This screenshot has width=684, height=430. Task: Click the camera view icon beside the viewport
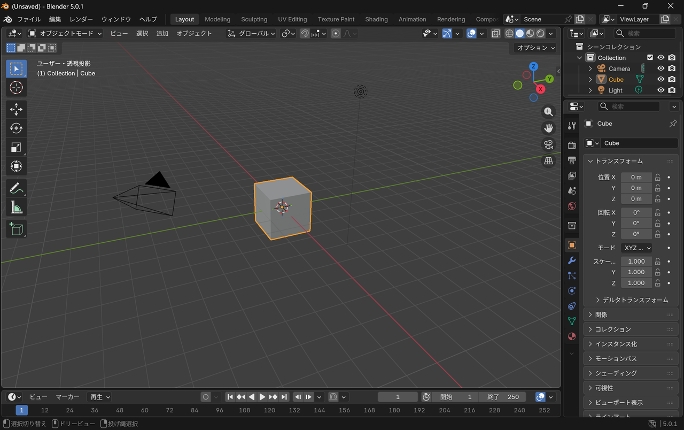[x=548, y=144]
